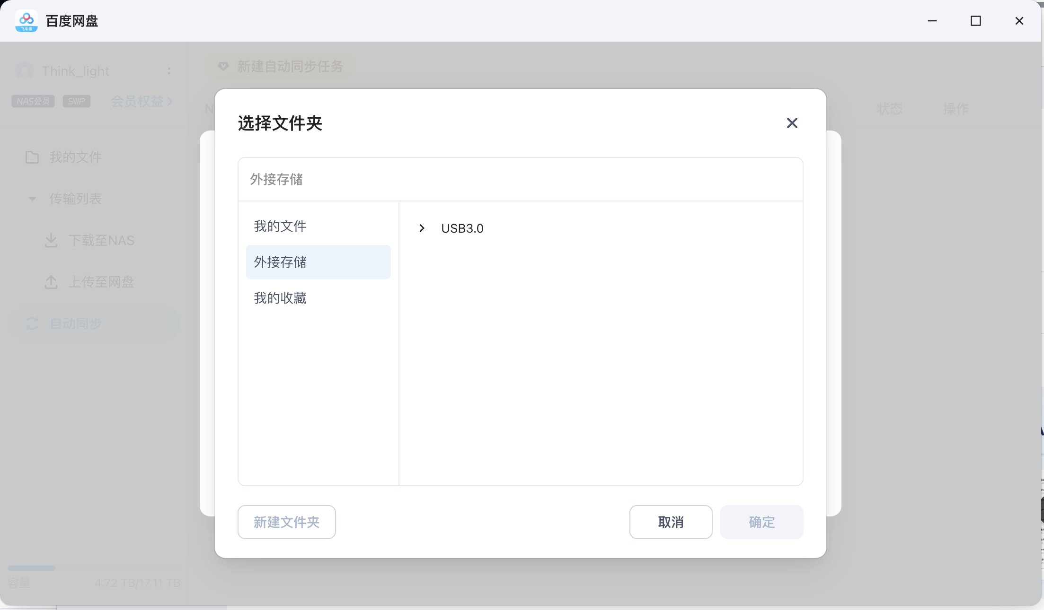Open 我的收藏 in the dialog sidebar
The width and height of the screenshot is (1044, 610).
pyautogui.click(x=318, y=298)
